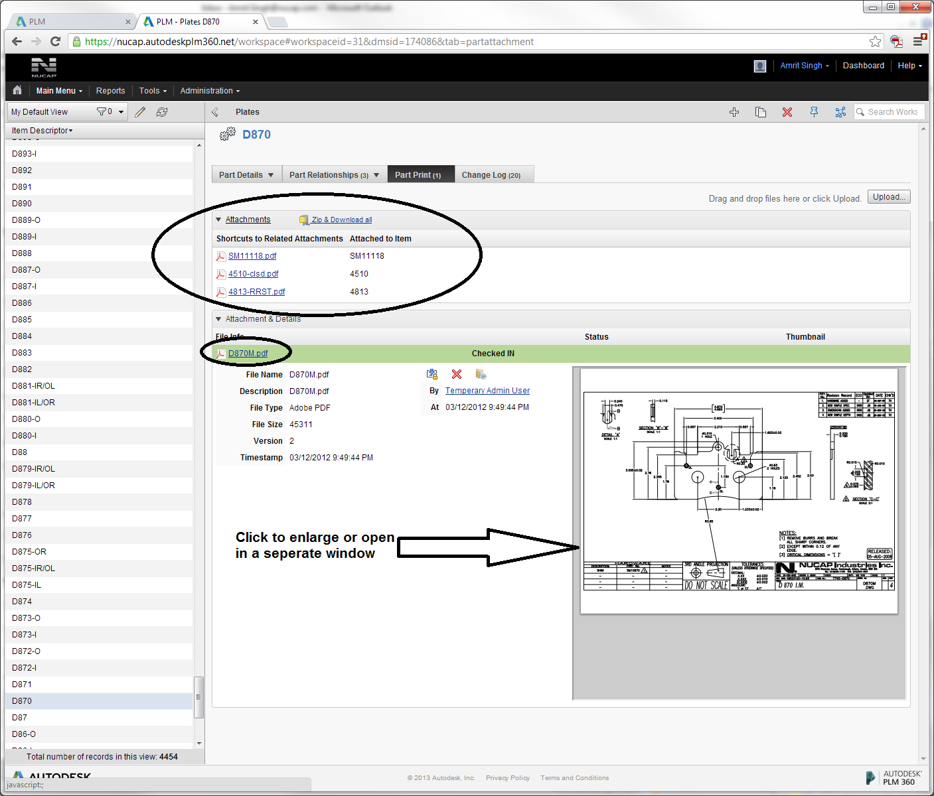Click the relationship network diagram icon
This screenshot has width=934, height=796.
click(840, 112)
